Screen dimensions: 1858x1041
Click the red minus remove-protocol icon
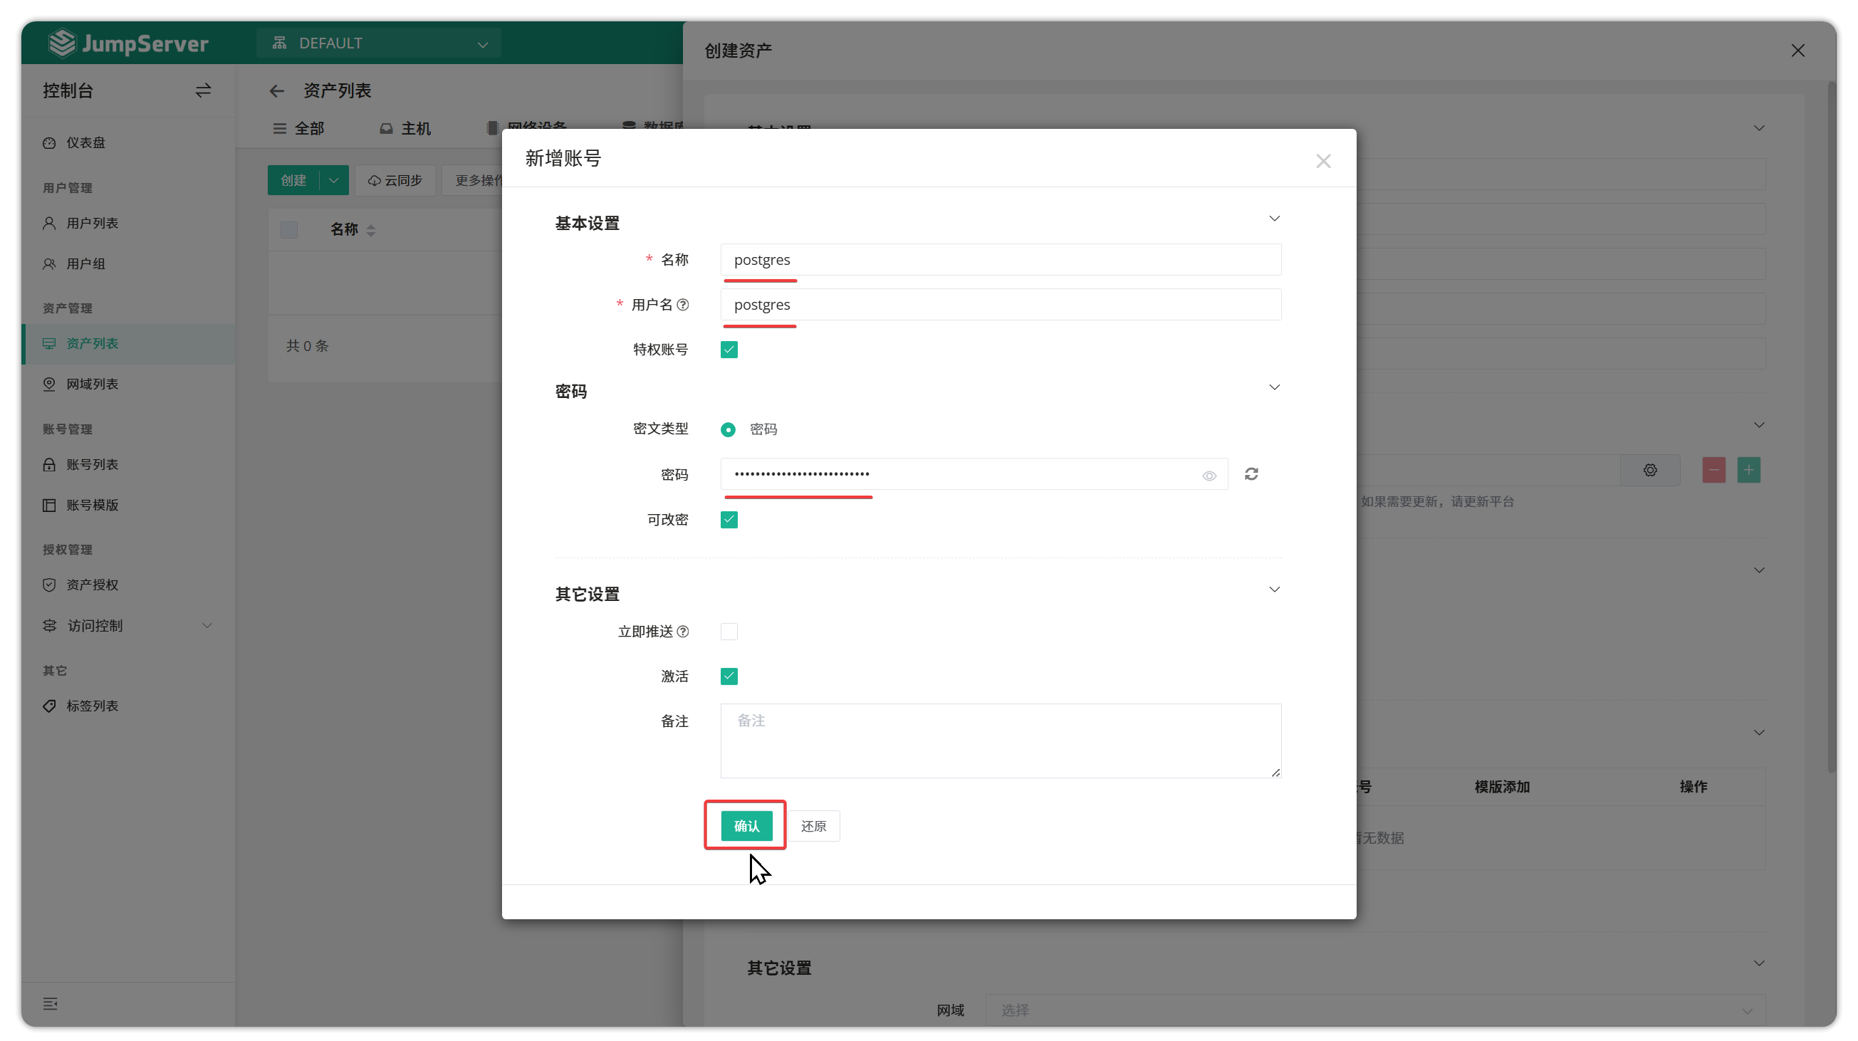1713,470
